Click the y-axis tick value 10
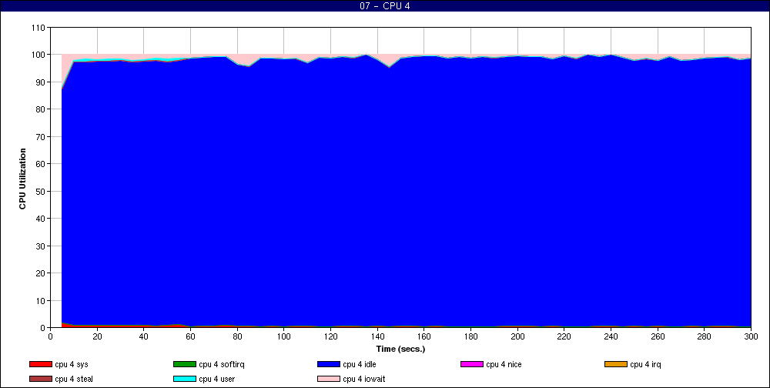770x388 pixels. pos(40,300)
